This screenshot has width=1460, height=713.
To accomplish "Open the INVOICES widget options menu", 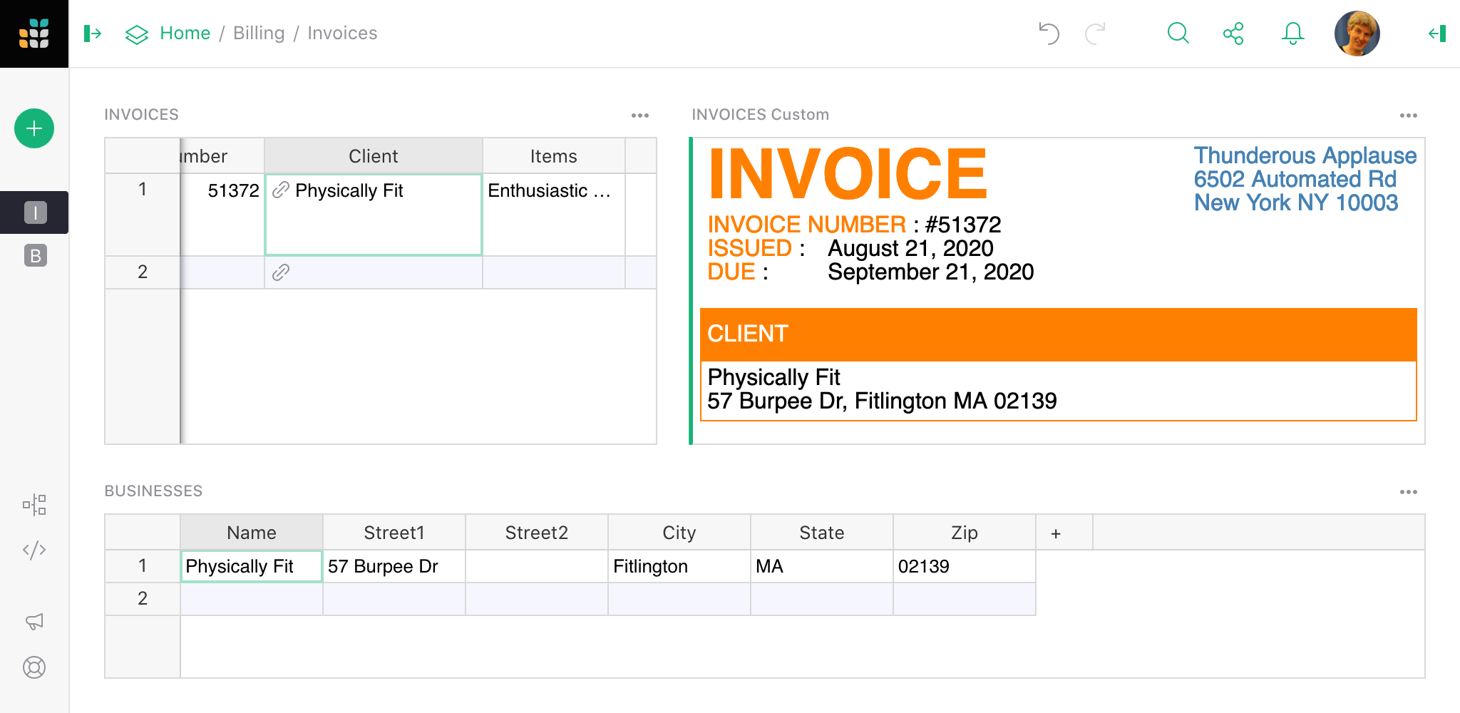I will (x=639, y=115).
